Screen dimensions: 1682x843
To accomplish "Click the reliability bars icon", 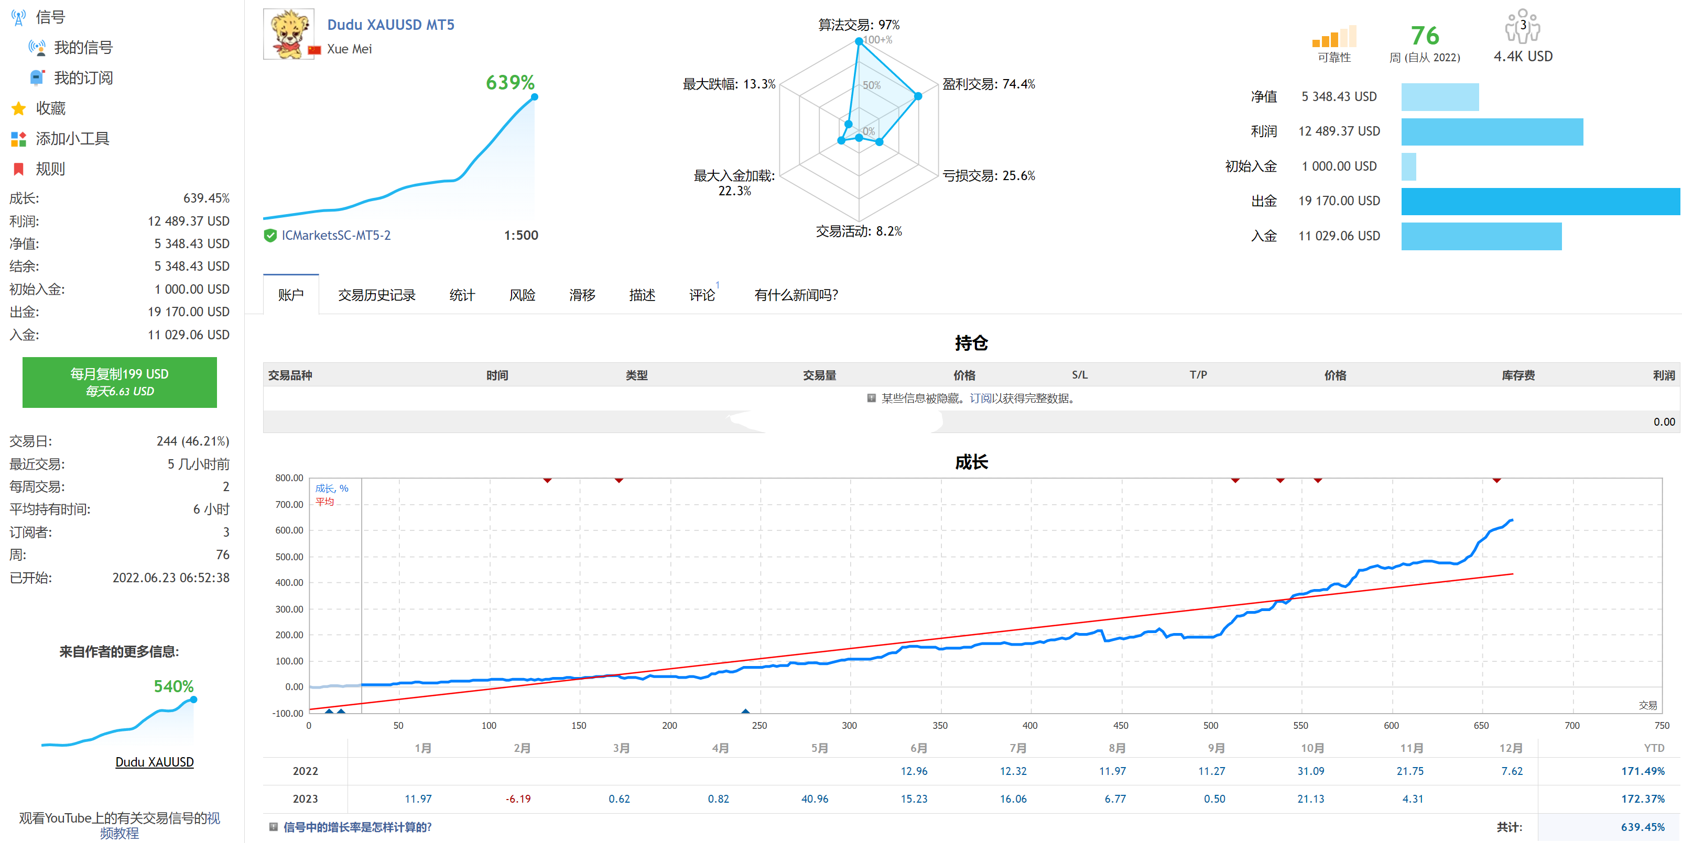I will coord(1333,37).
